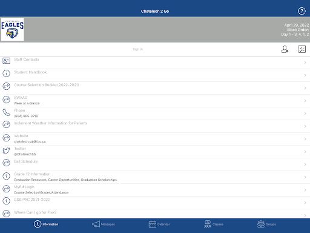Viewport: 310px width, 233px height.
Task: Expand the Phone row chevron
Action: 305,113
